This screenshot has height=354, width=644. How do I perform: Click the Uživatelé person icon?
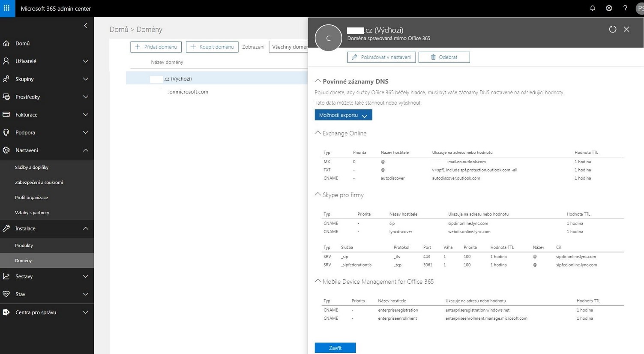[x=6, y=61]
